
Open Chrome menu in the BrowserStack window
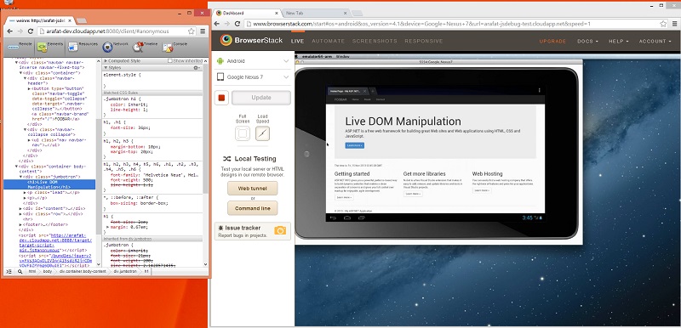(674, 24)
